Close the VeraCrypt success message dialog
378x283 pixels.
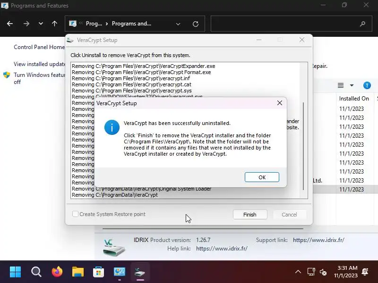(x=280, y=103)
